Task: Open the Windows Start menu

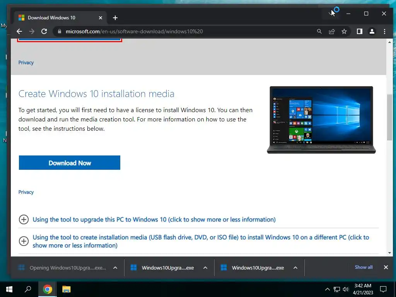Action: (9, 289)
